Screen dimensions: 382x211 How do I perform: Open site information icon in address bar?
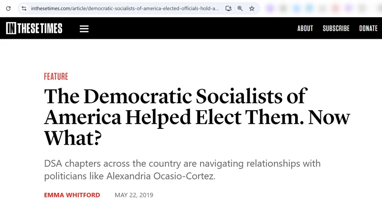[24, 9]
